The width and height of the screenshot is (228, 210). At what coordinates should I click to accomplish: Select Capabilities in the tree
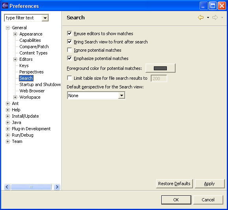click(x=30, y=40)
